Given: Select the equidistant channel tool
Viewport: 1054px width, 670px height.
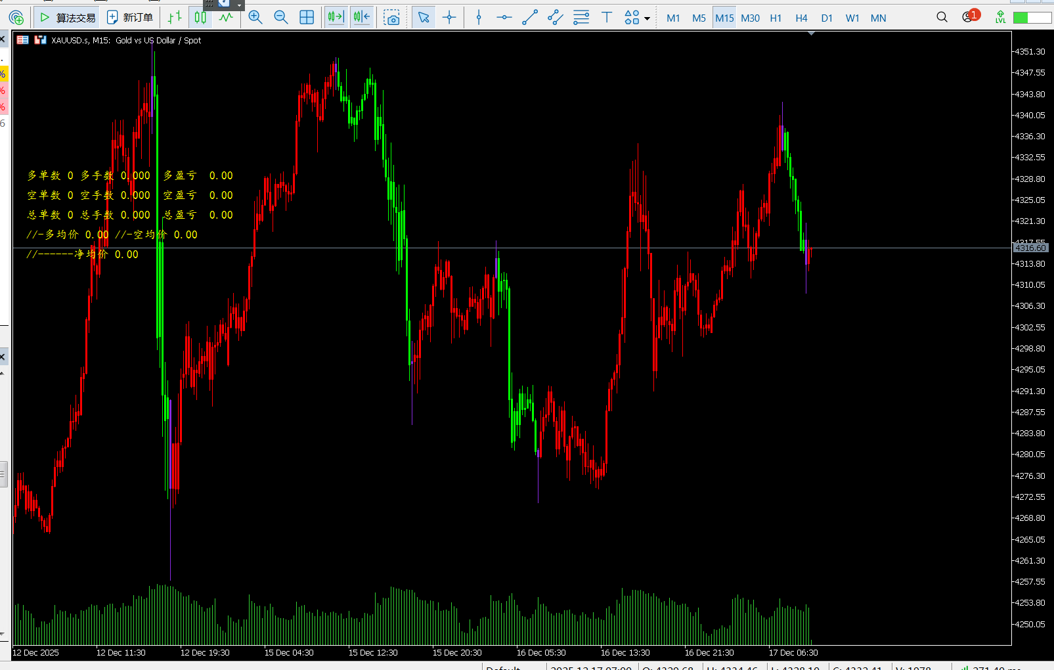Looking at the screenshot, I should tap(556, 18).
